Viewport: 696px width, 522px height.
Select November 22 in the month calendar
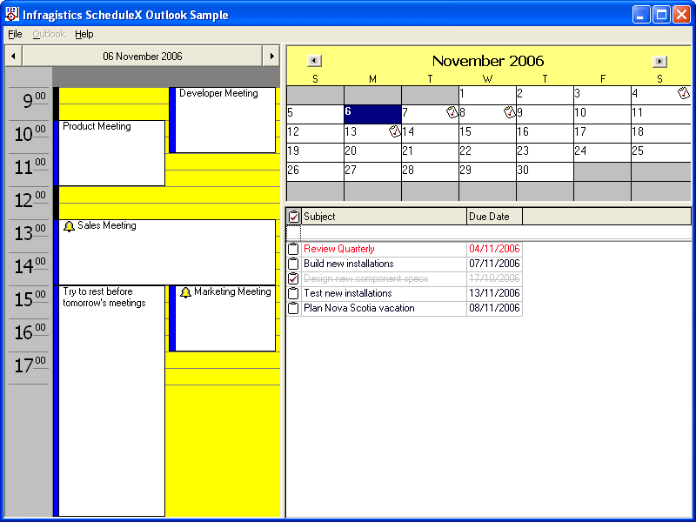(487, 152)
